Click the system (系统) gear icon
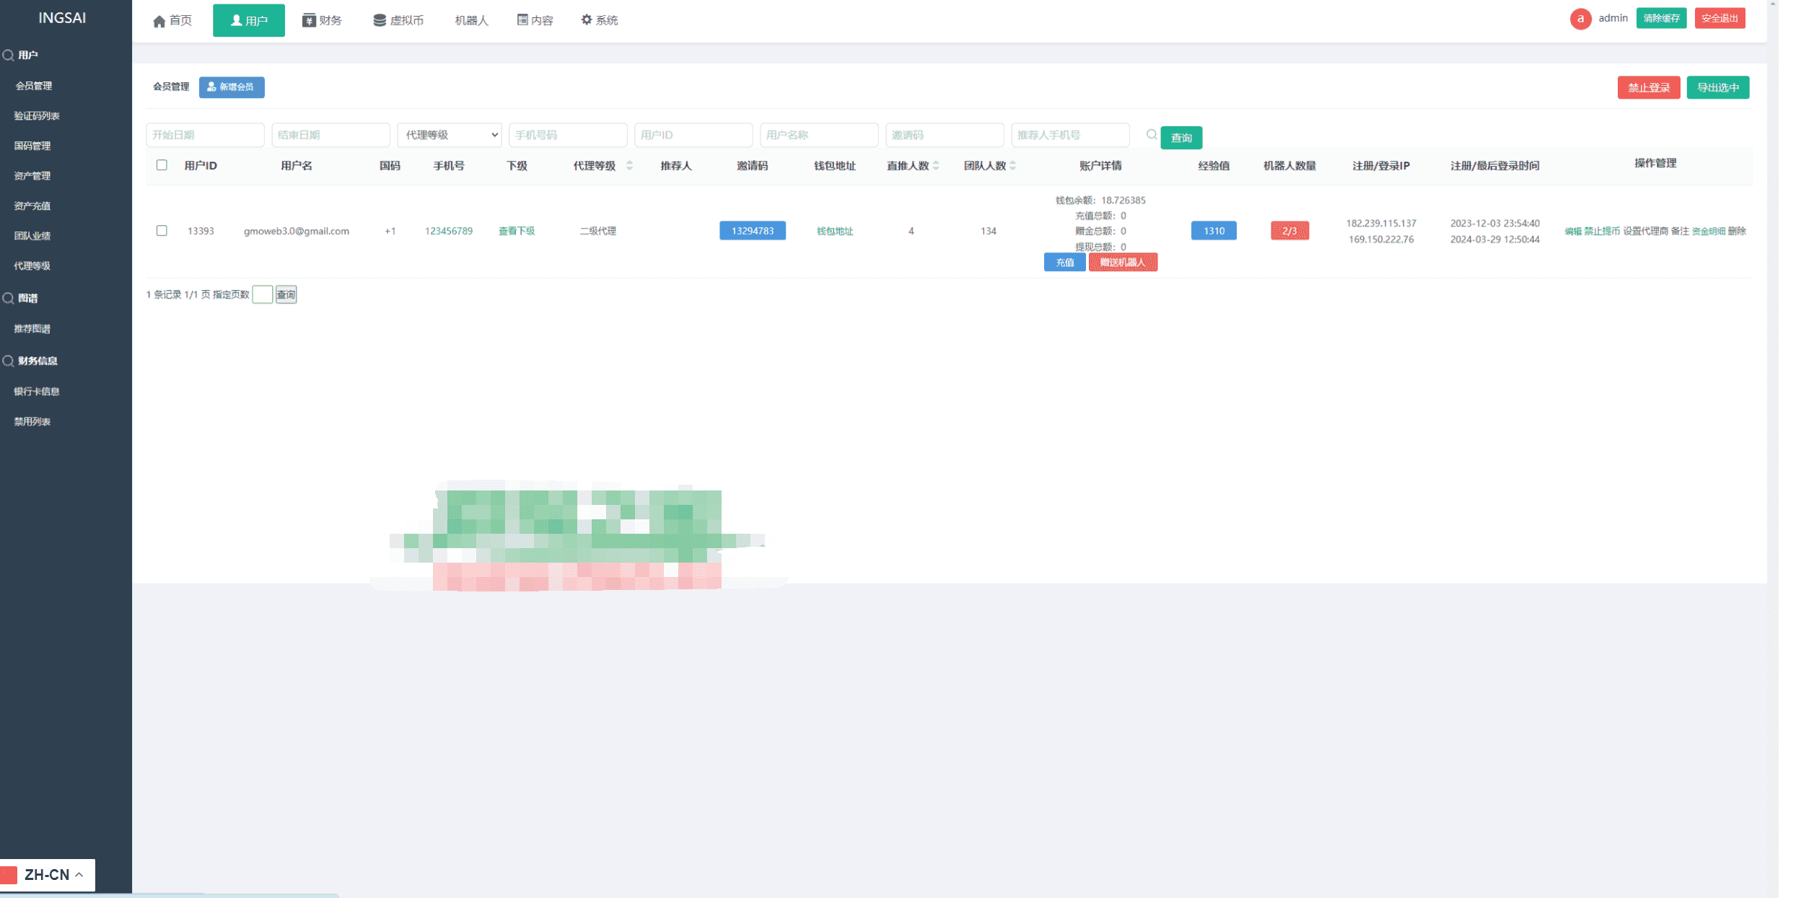 (x=587, y=20)
